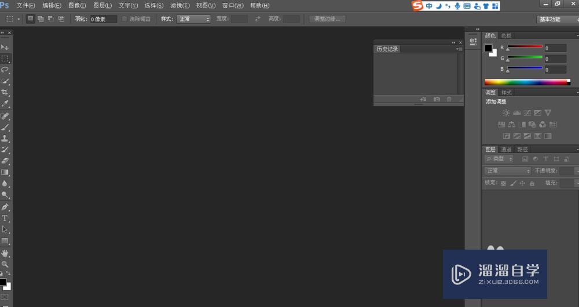This screenshot has height=307, width=579.
Task: Click the foreground color swatch in Color panel
Action: (x=488, y=48)
